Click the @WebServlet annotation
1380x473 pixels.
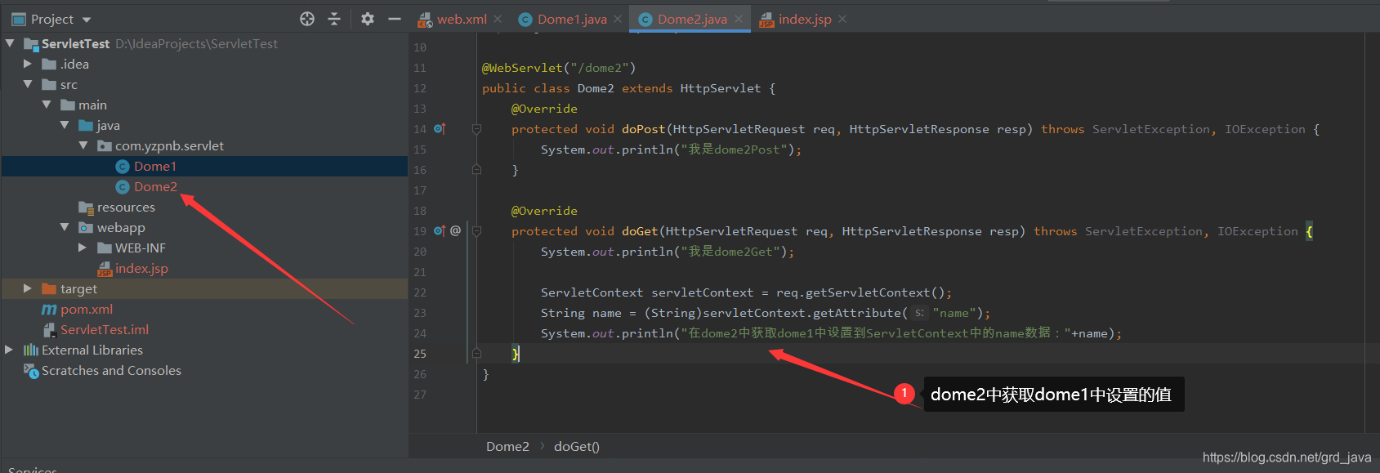[522, 68]
